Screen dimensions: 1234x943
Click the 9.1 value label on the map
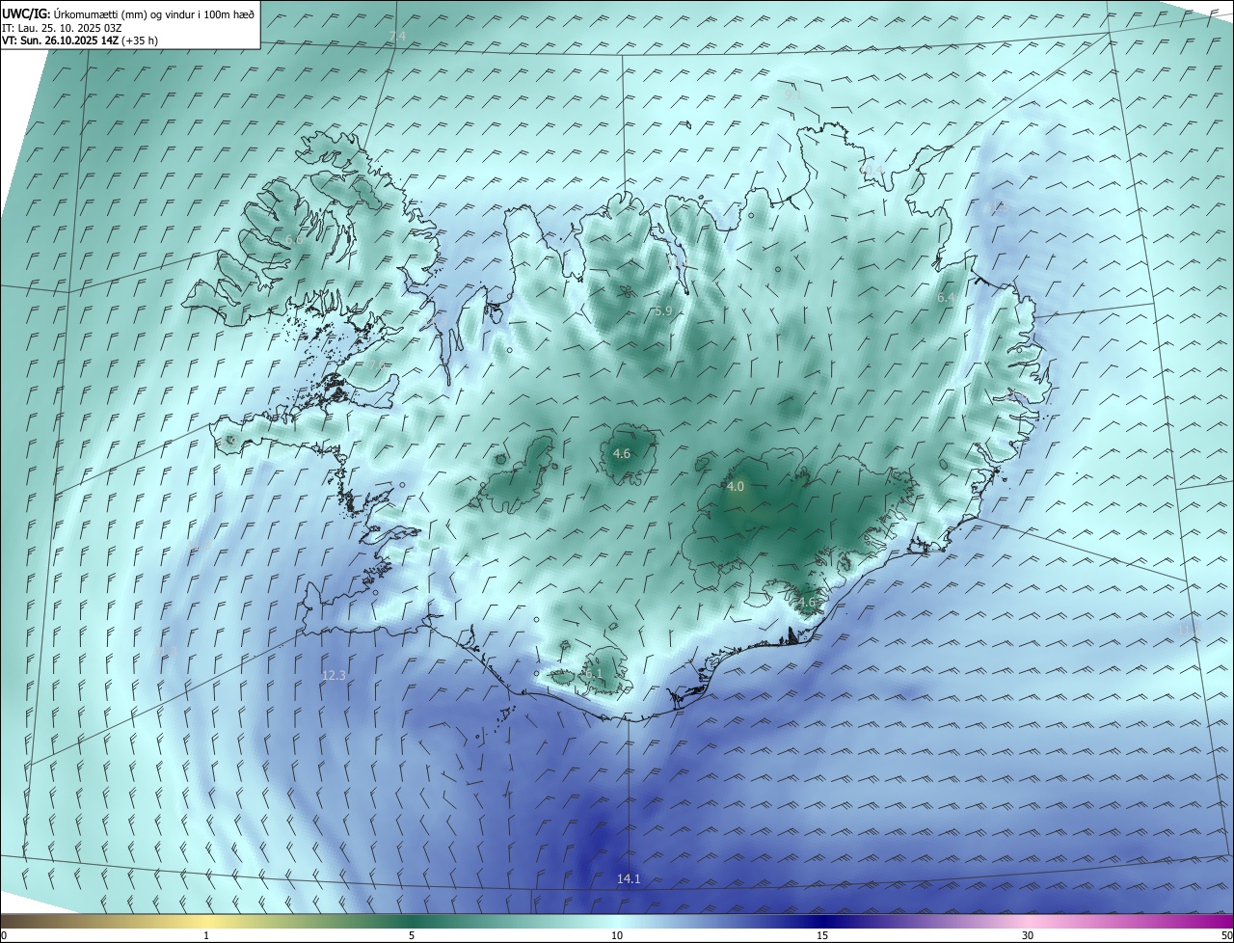point(793,95)
